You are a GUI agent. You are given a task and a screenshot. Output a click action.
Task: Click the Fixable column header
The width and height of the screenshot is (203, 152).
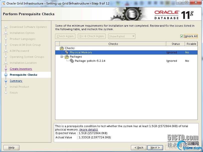click(191, 44)
